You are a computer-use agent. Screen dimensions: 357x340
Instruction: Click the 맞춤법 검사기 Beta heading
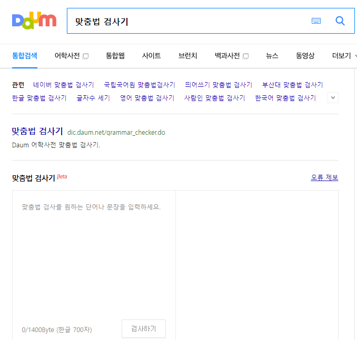pyautogui.click(x=39, y=178)
